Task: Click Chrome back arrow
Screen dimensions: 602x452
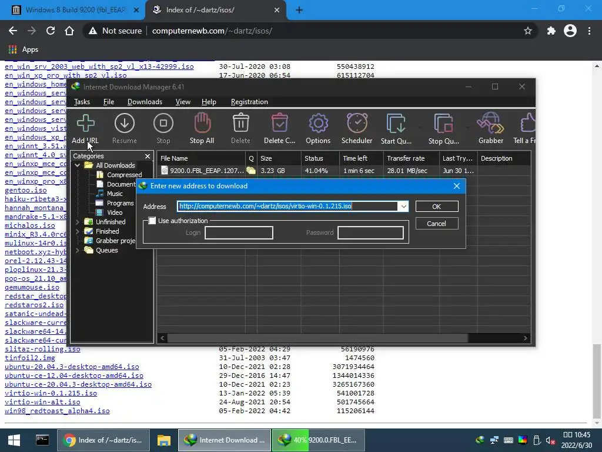Action: pos(13,31)
